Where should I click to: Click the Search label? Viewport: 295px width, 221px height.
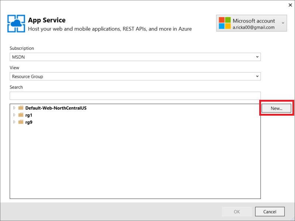pyautogui.click(x=16, y=87)
